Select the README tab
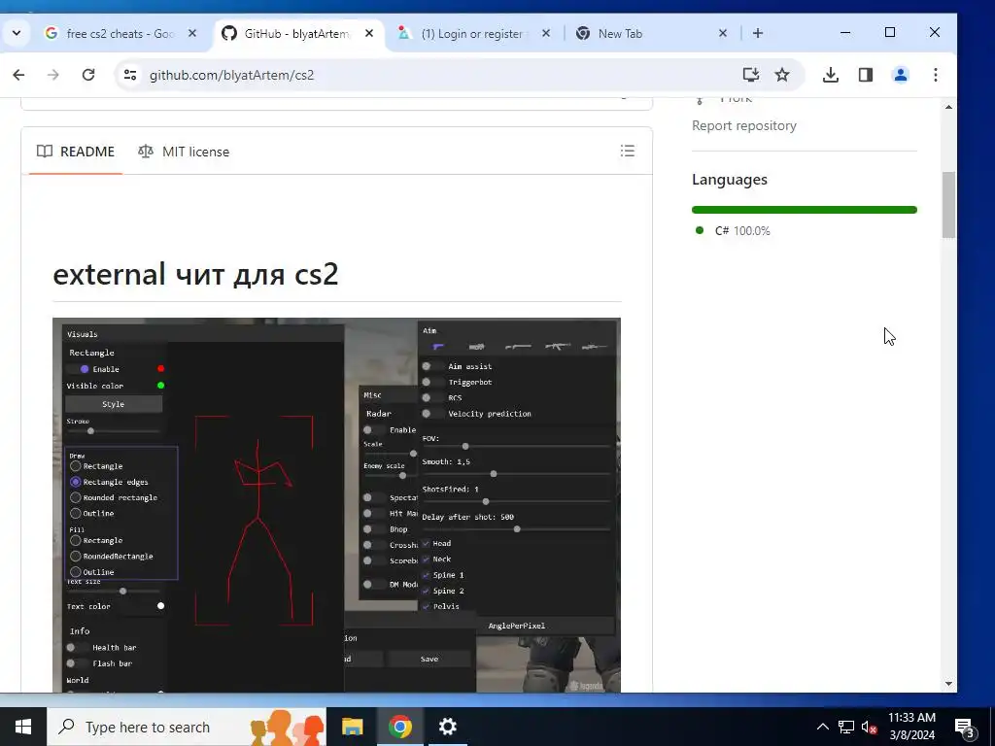The width and height of the screenshot is (995, 746). coord(76,152)
